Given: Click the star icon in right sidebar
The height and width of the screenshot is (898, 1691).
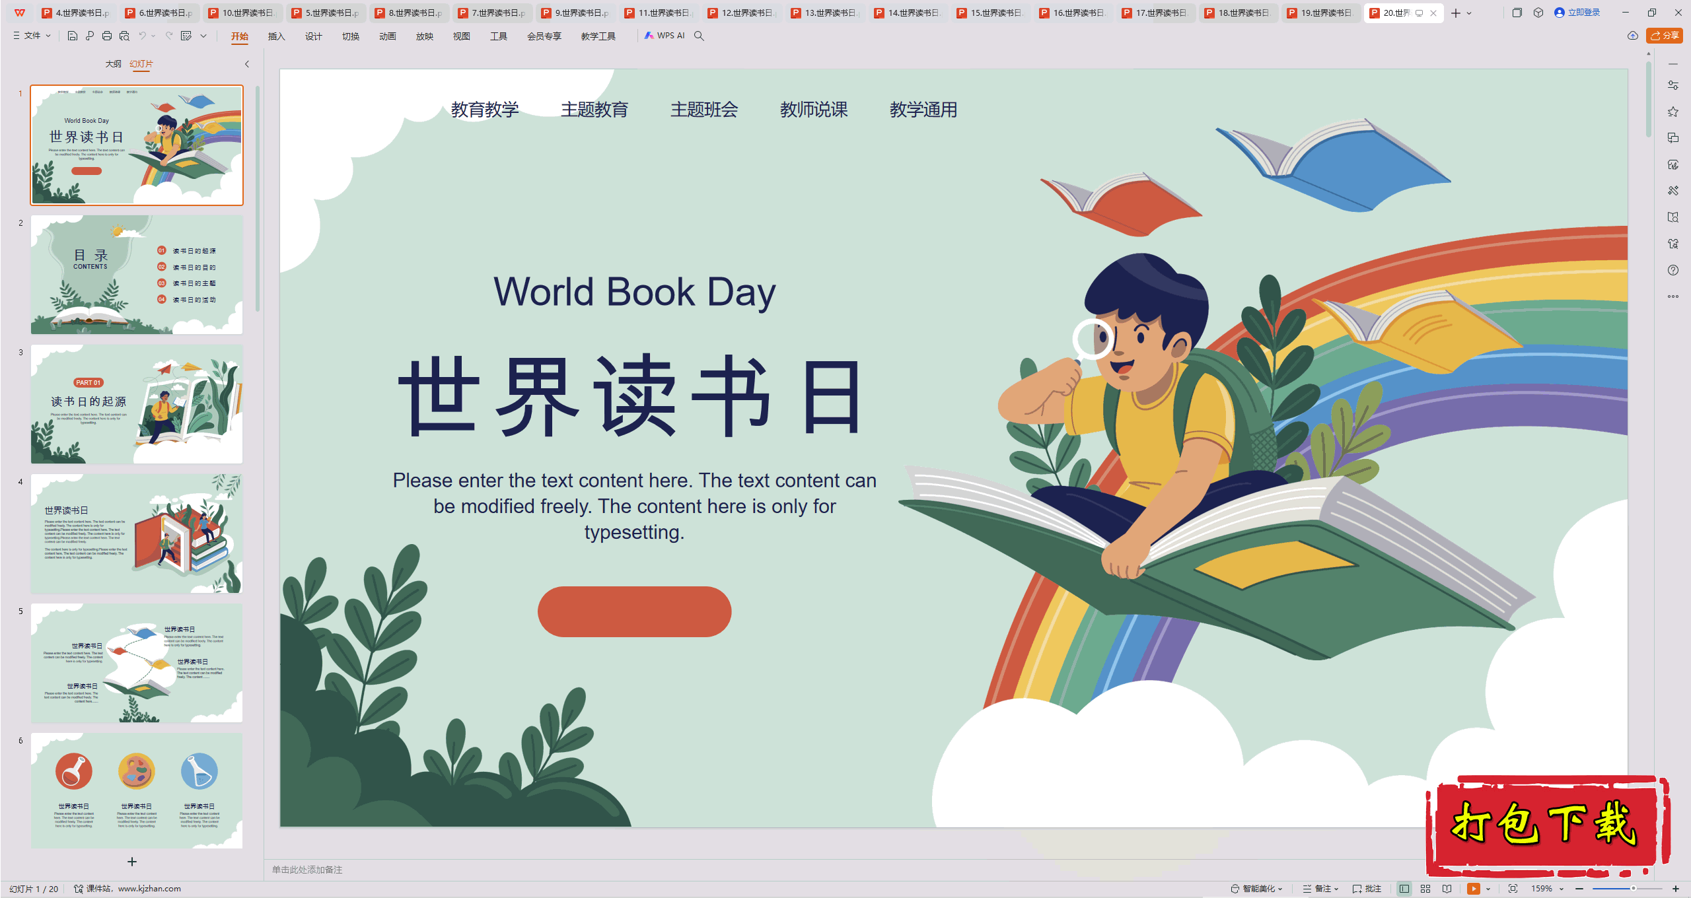Looking at the screenshot, I should coord(1673,112).
